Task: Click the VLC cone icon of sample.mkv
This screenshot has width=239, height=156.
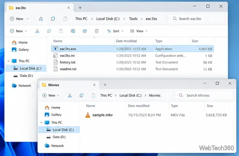Action: click(x=88, y=115)
